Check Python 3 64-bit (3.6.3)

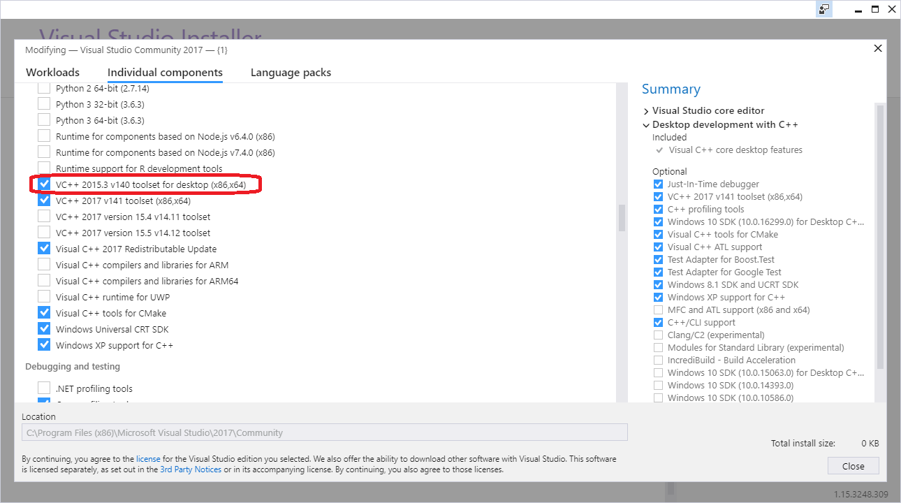(44, 120)
